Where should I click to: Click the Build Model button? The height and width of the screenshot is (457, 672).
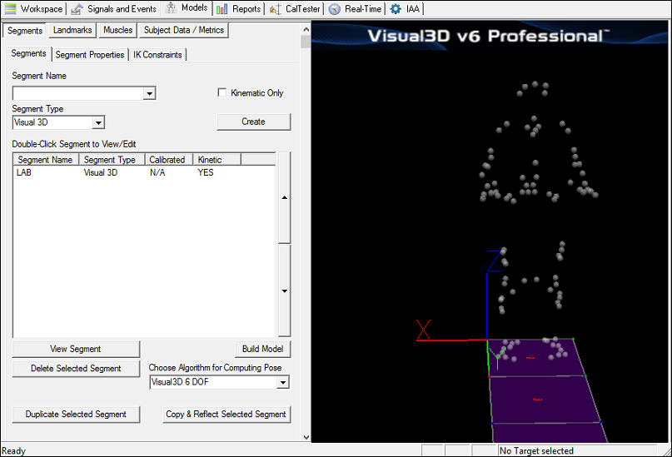tap(262, 349)
